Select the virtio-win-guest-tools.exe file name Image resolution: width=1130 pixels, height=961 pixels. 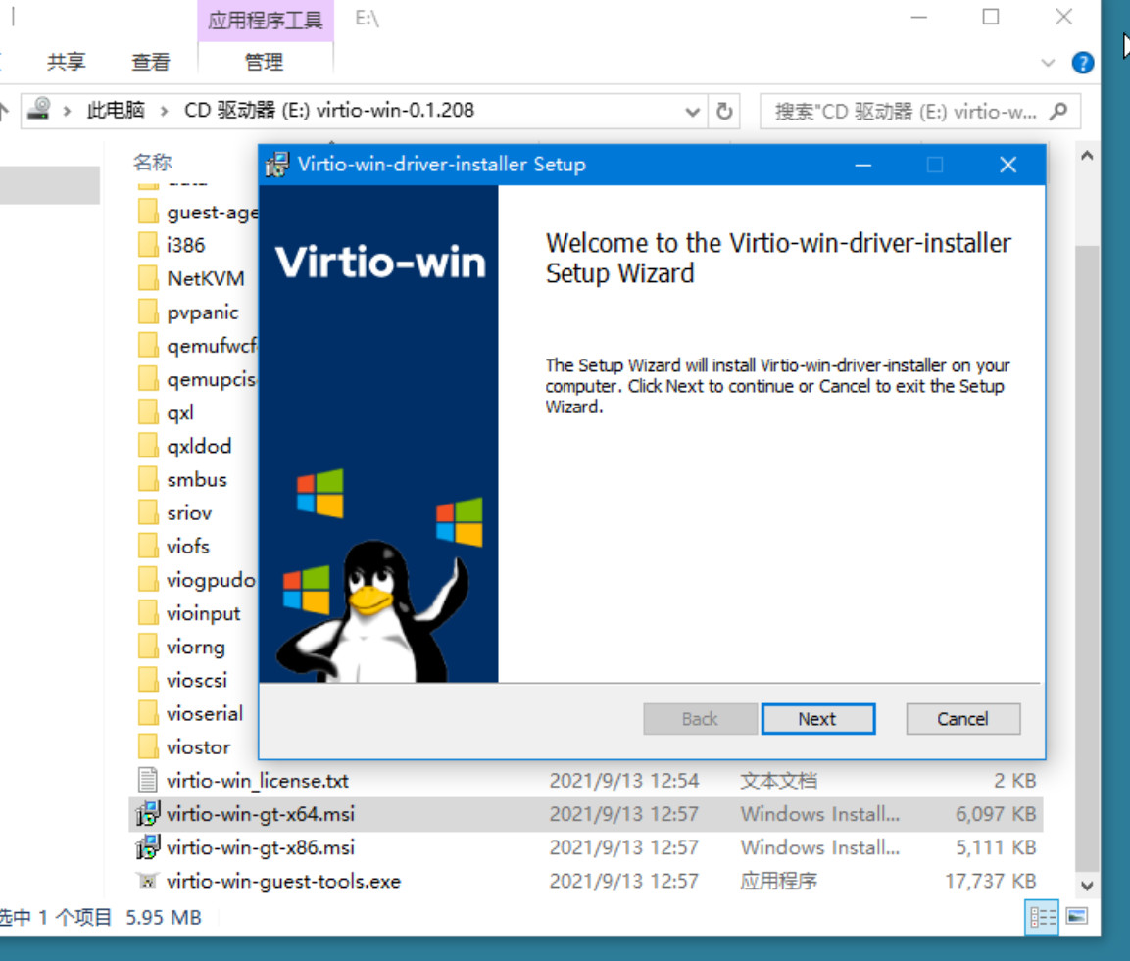coord(283,881)
